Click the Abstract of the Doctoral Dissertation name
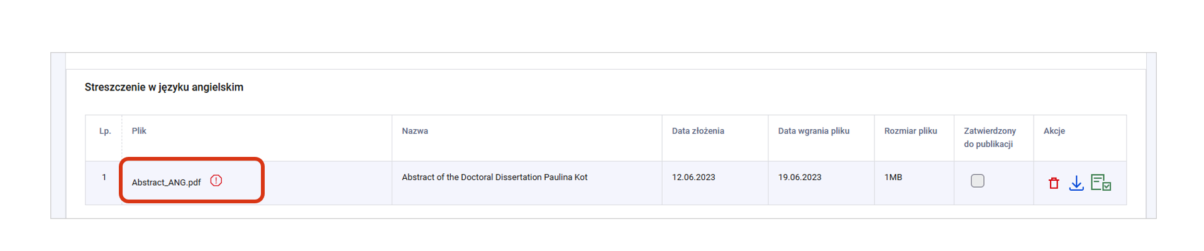1204x251 pixels. (494, 178)
